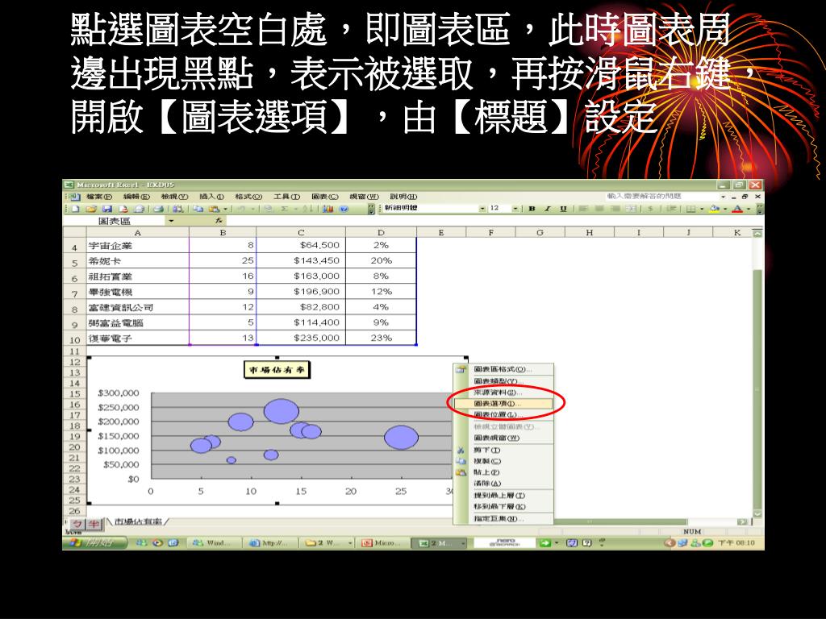The height and width of the screenshot is (619, 826).
Task: Click the Copy icon in toolbar
Action: click(x=198, y=209)
